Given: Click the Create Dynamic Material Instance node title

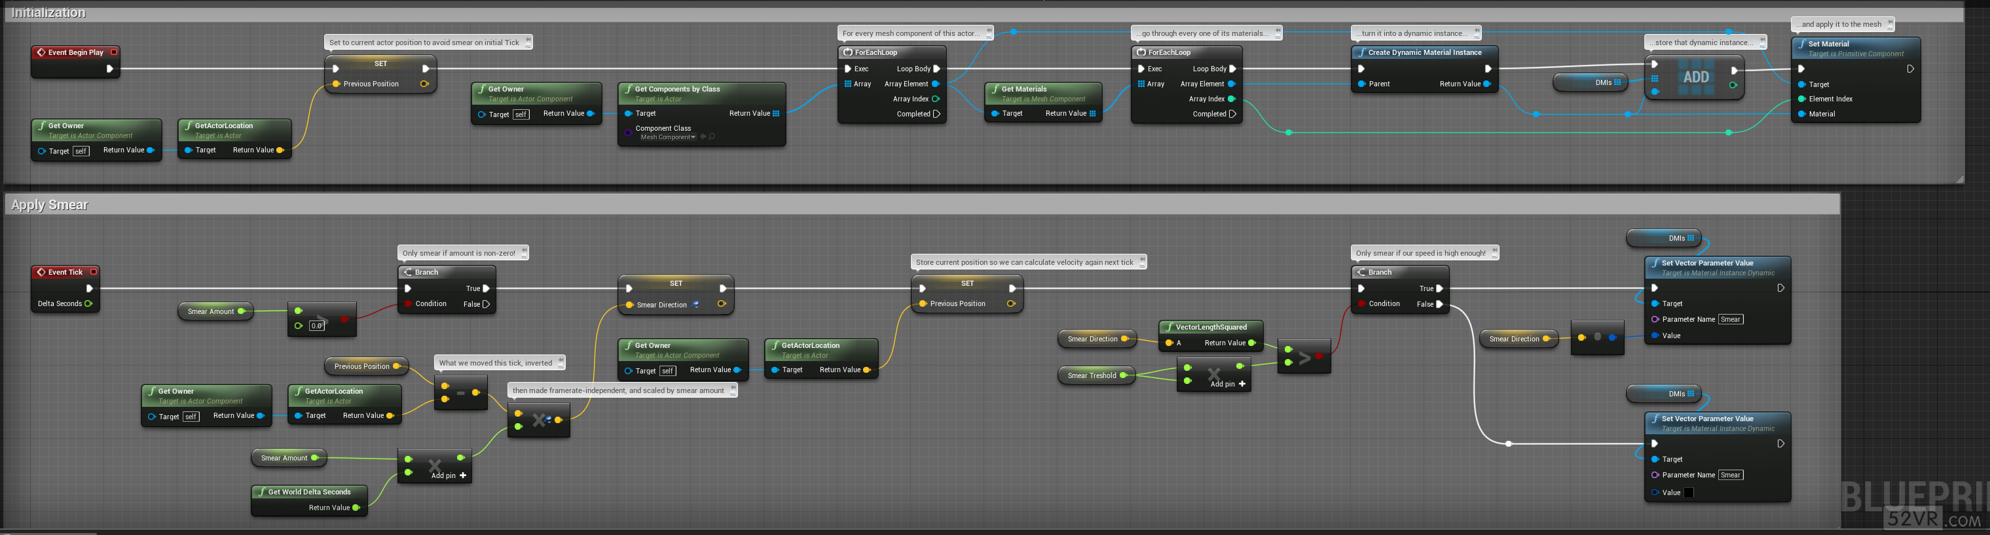Looking at the screenshot, I should 1424,52.
